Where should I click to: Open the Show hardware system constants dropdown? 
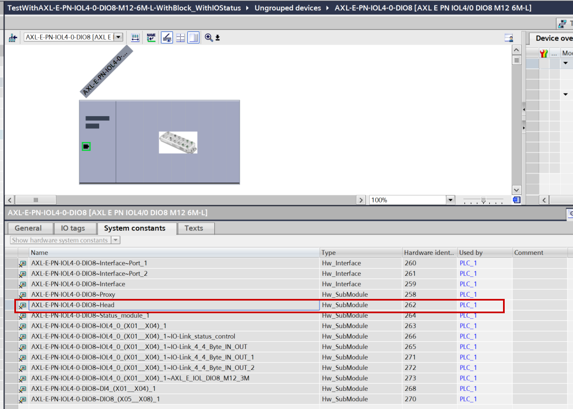tap(115, 240)
